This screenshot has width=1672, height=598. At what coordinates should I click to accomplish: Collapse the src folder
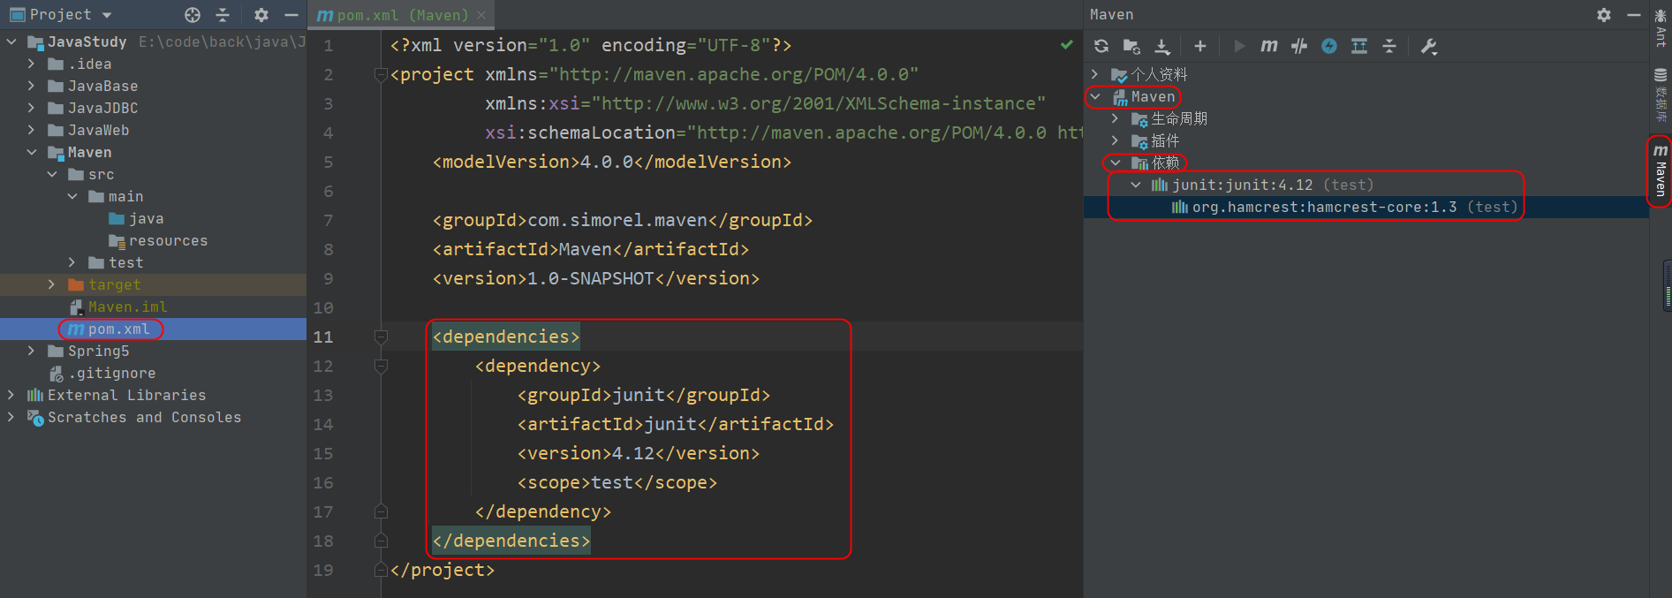[52, 174]
